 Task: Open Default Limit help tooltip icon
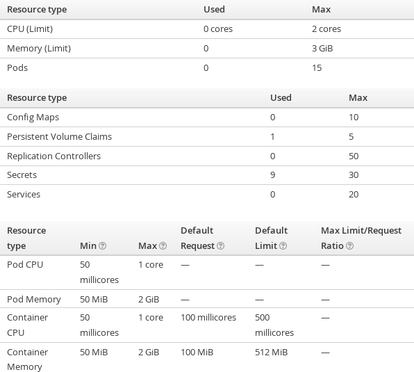click(x=283, y=246)
